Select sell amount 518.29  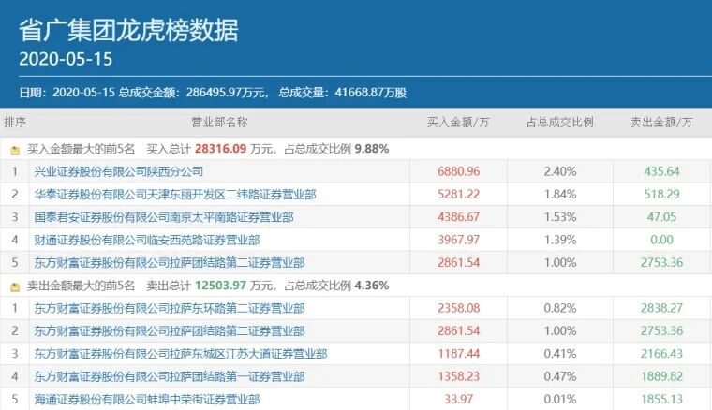tap(661, 194)
